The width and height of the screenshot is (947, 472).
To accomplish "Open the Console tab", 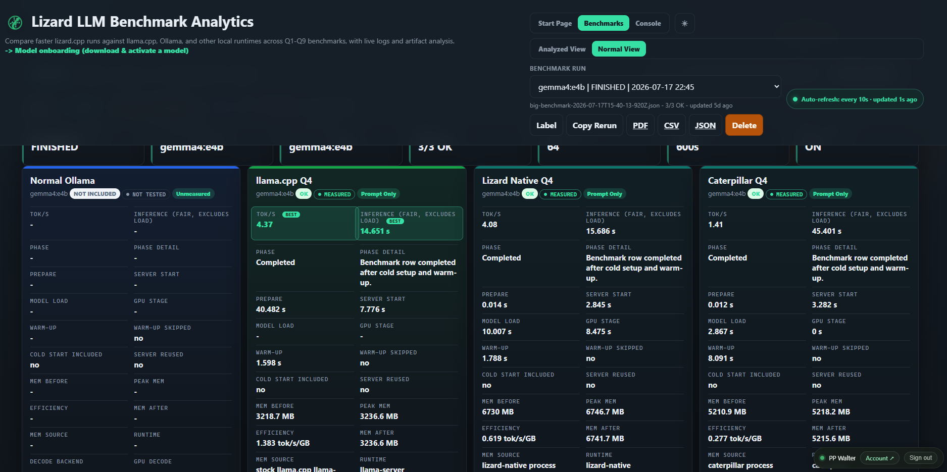I will [648, 23].
